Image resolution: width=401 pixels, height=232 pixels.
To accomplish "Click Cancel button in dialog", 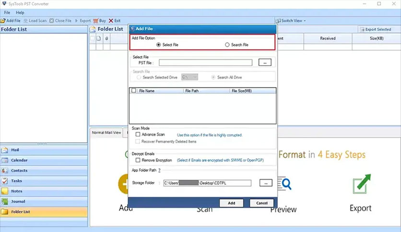I will pyautogui.click(x=262, y=203).
